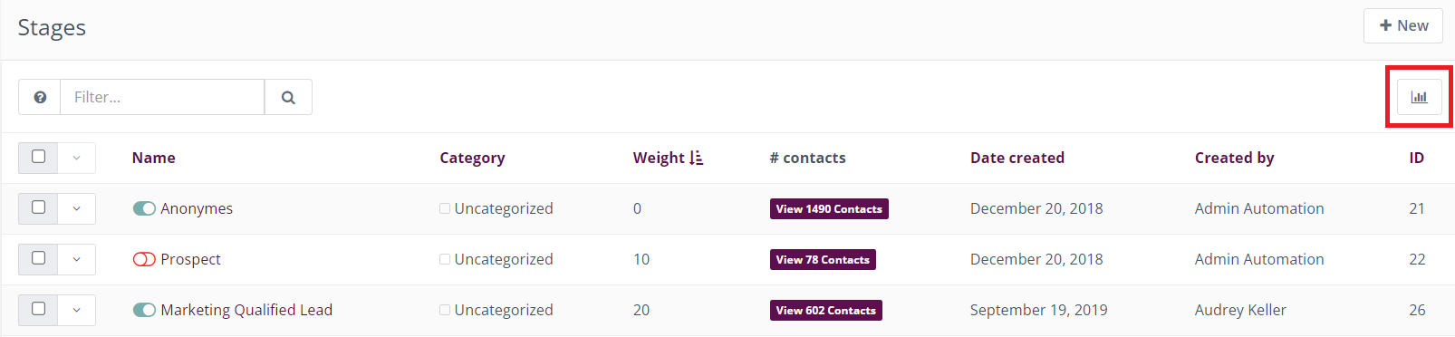Select the Anonymes row checkbox
Image resolution: width=1455 pixels, height=337 pixels.
pyautogui.click(x=38, y=207)
